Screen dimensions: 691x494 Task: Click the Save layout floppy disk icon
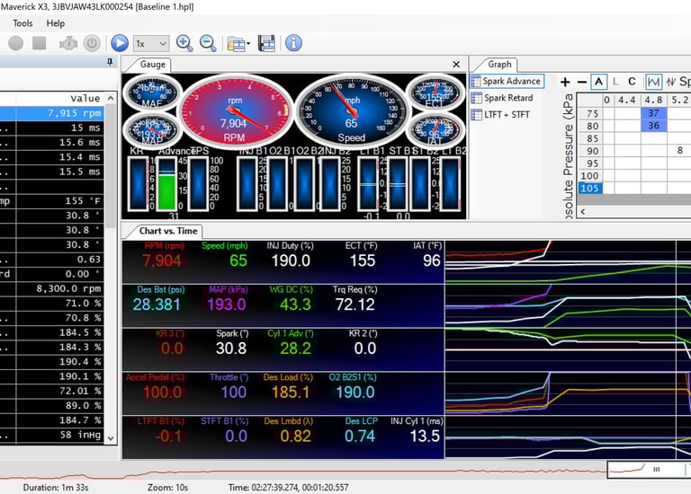(x=266, y=43)
